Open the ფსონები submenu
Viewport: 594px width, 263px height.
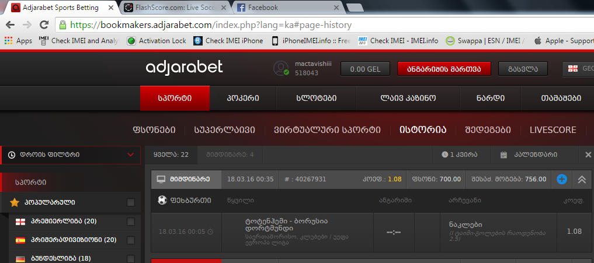(154, 130)
